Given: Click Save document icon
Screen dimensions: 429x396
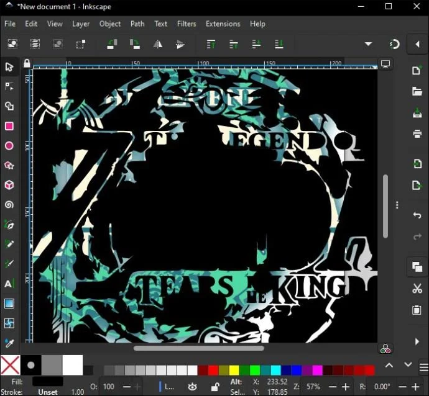Looking at the screenshot, I should (417, 112).
